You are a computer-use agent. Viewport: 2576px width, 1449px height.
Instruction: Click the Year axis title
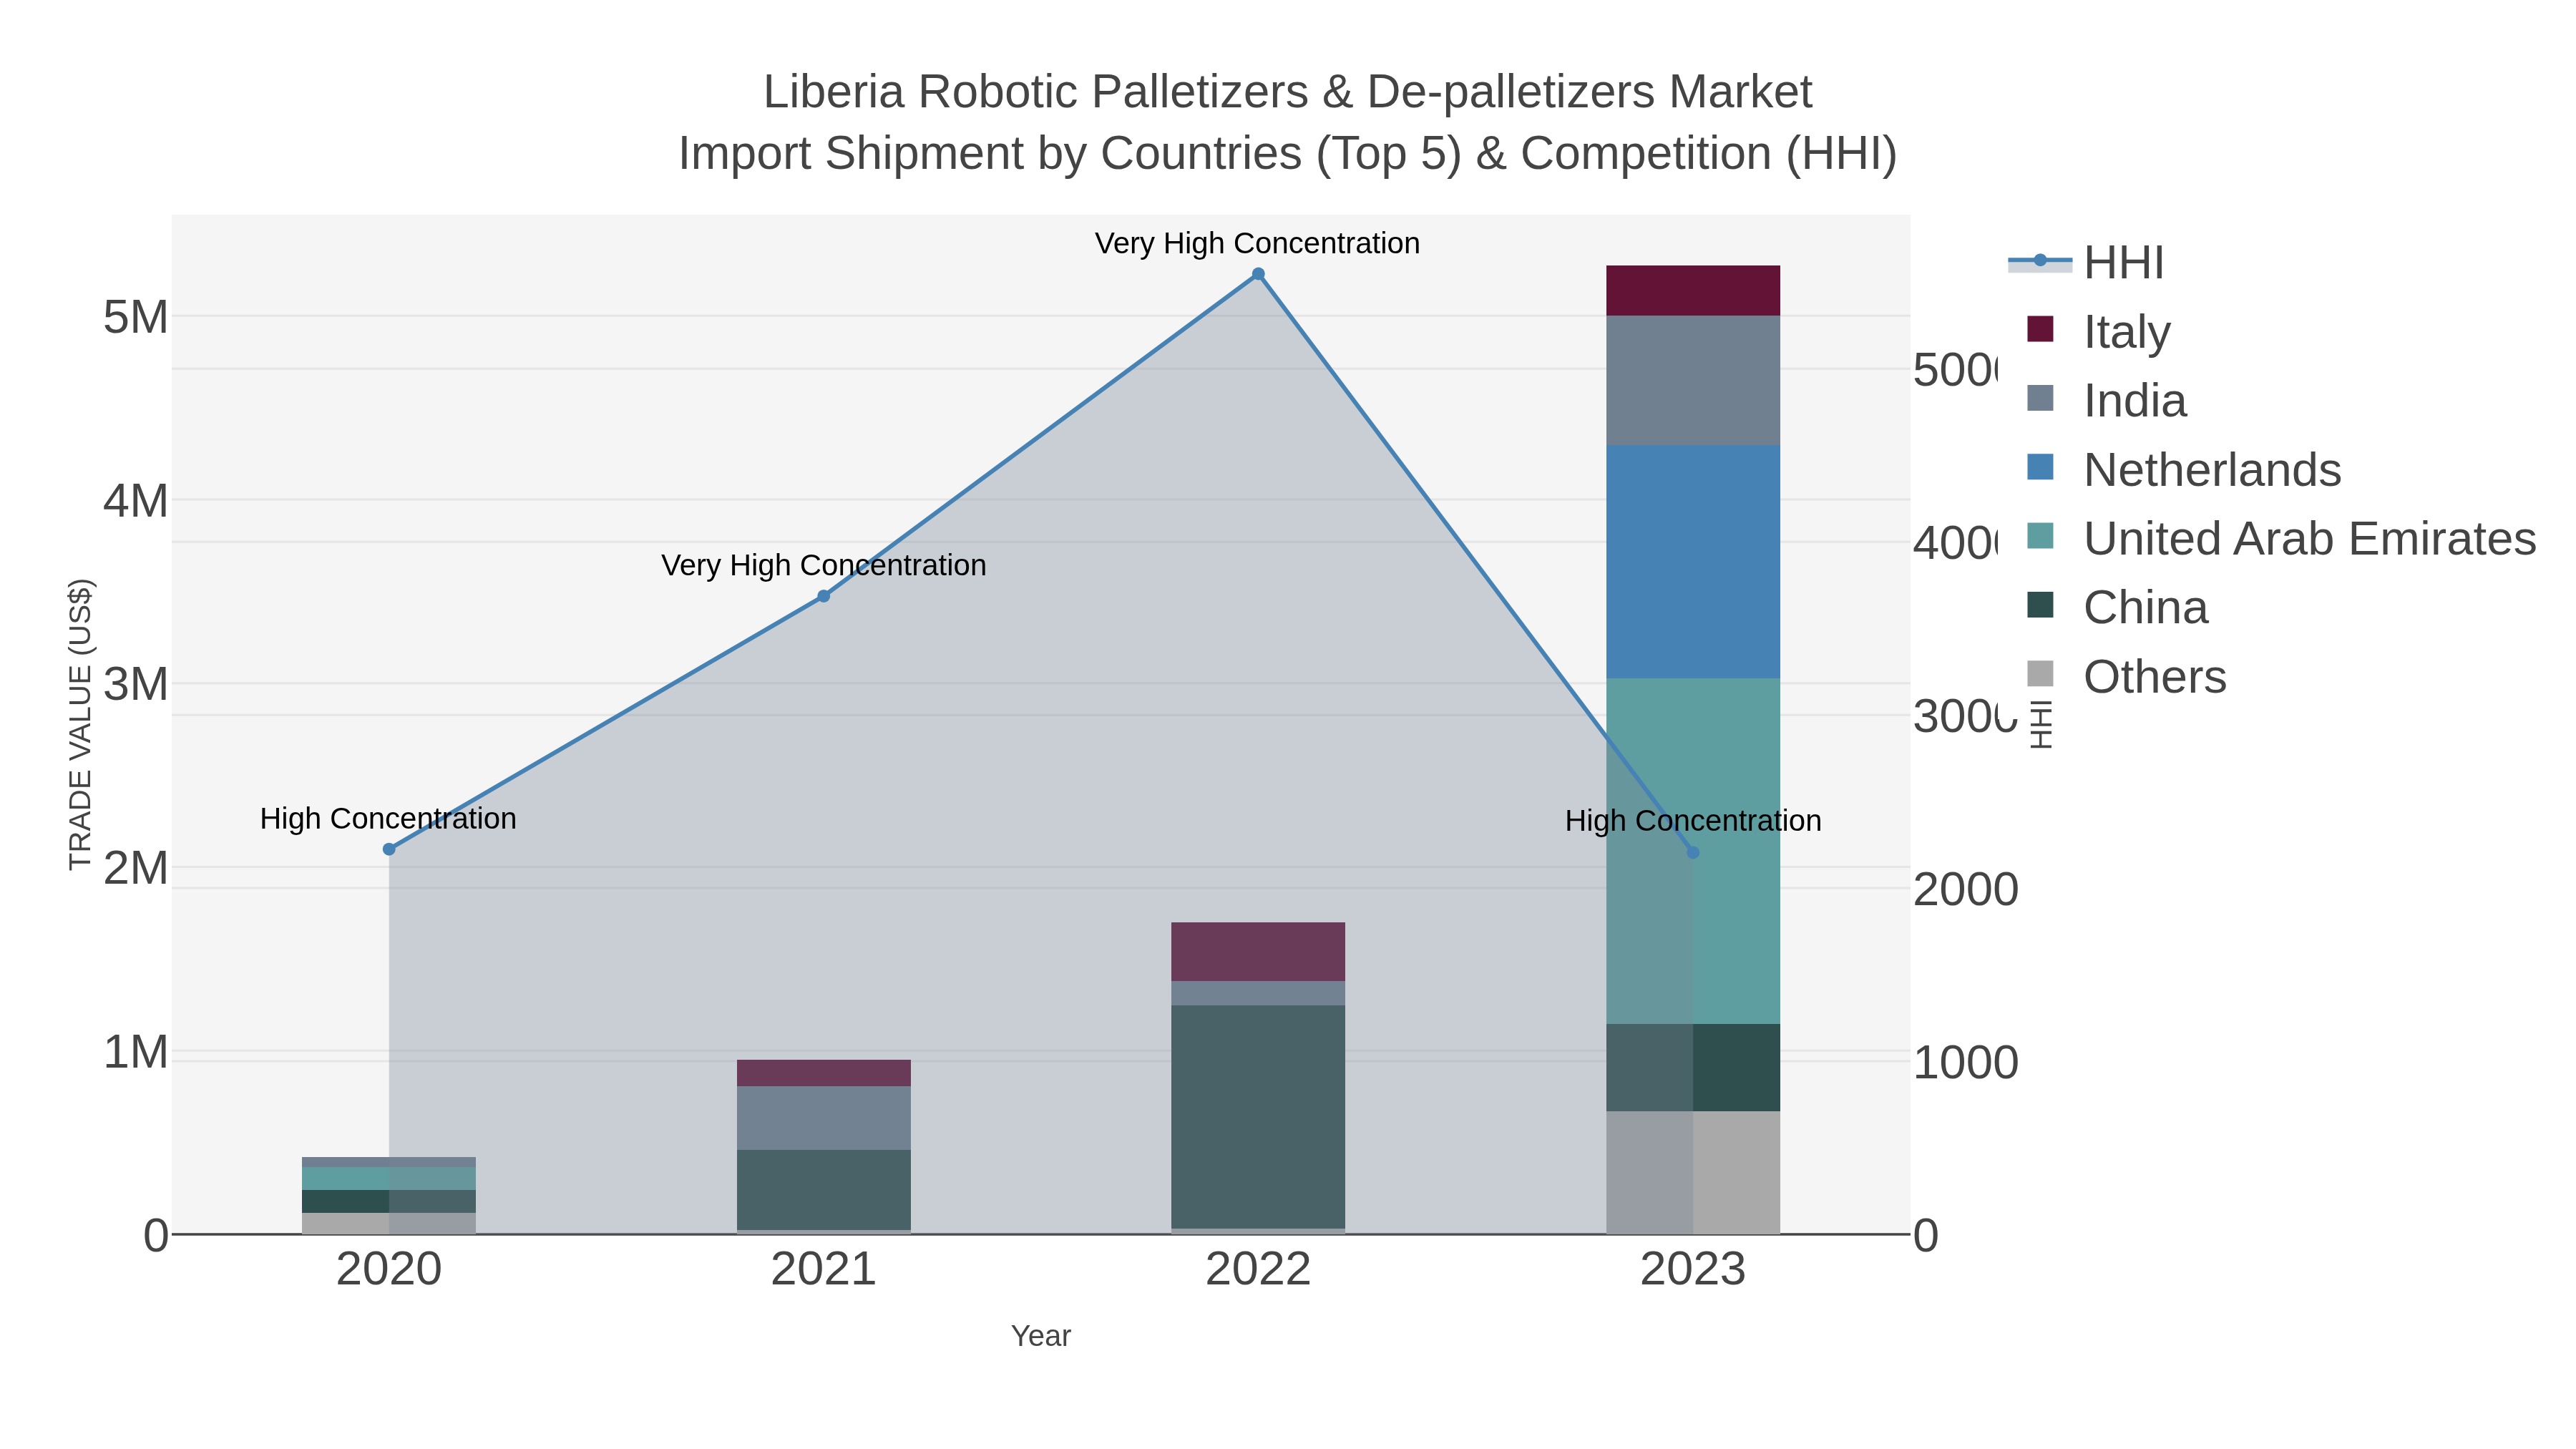[x=1041, y=1336]
